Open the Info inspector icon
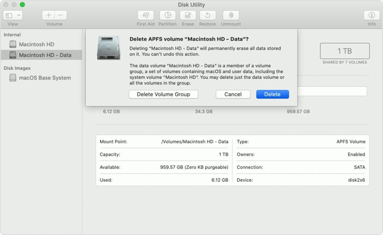Screen dimensions: 383x235 pos(371,15)
